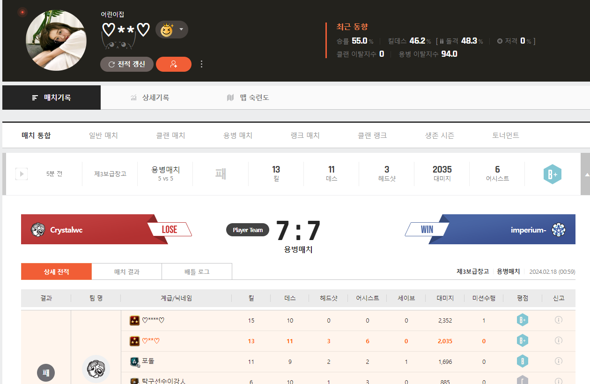Click the B+ grade hexagon in match summary
Viewport: 590px width, 384px height.
(x=552, y=174)
